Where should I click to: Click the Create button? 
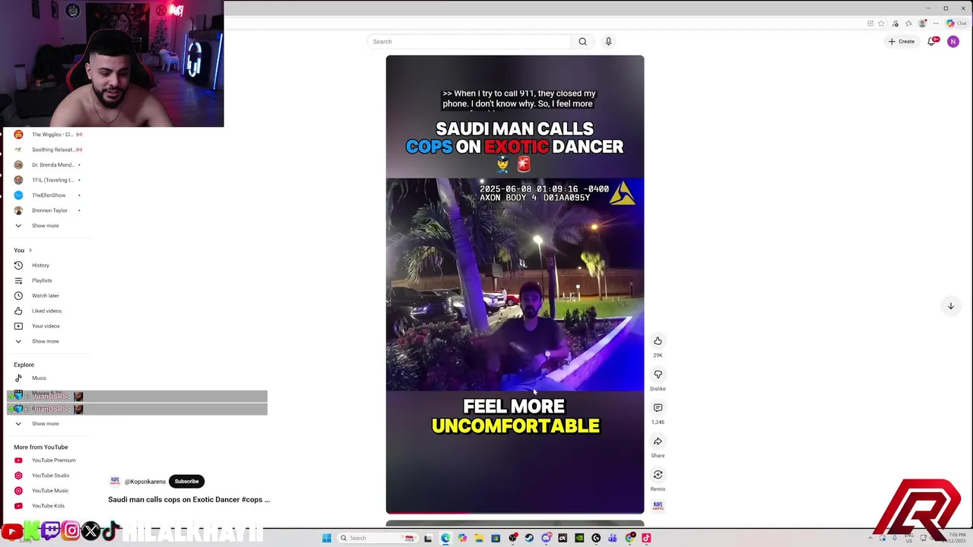tap(902, 42)
